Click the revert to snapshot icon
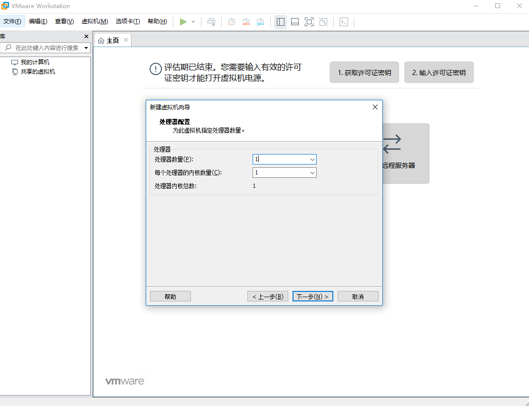This screenshot has height=406, width=529. [x=246, y=22]
